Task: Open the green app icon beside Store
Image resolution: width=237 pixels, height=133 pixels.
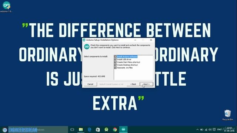Action: point(106,130)
